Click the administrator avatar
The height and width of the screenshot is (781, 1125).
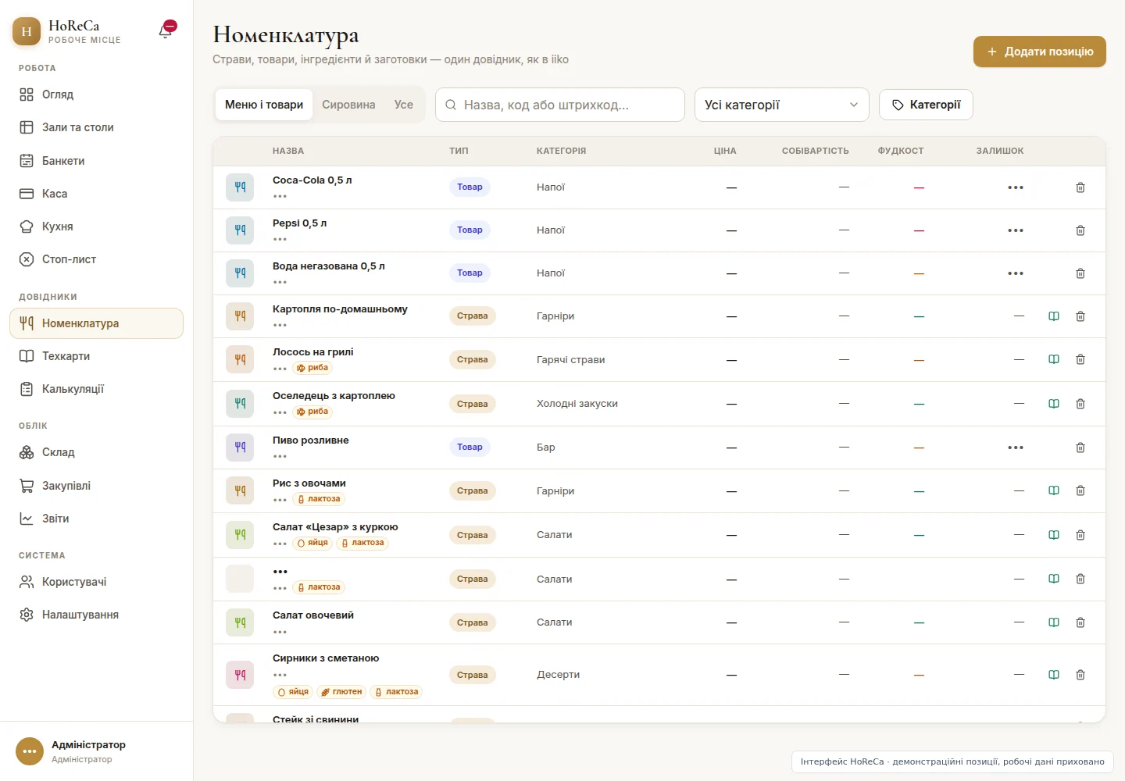coord(30,751)
